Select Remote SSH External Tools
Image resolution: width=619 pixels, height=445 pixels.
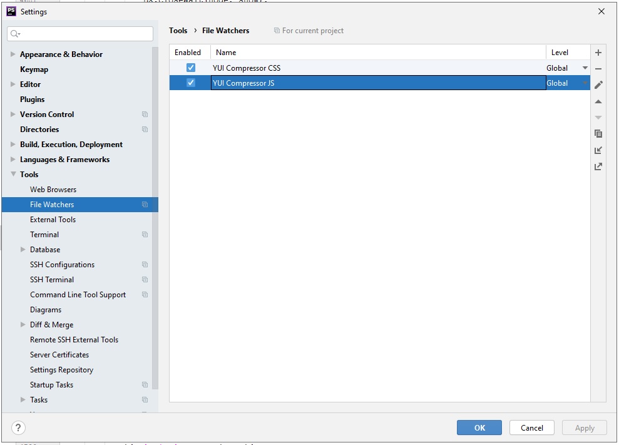[x=74, y=340]
